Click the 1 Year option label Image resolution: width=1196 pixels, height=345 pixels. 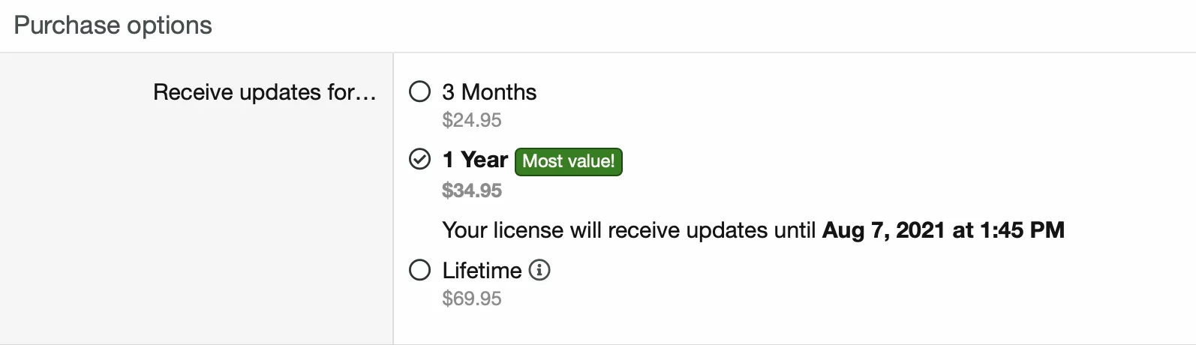coord(475,160)
